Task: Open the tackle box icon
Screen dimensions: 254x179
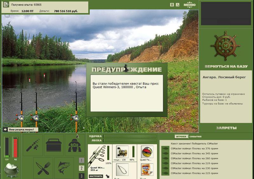Action: (54, 145)
